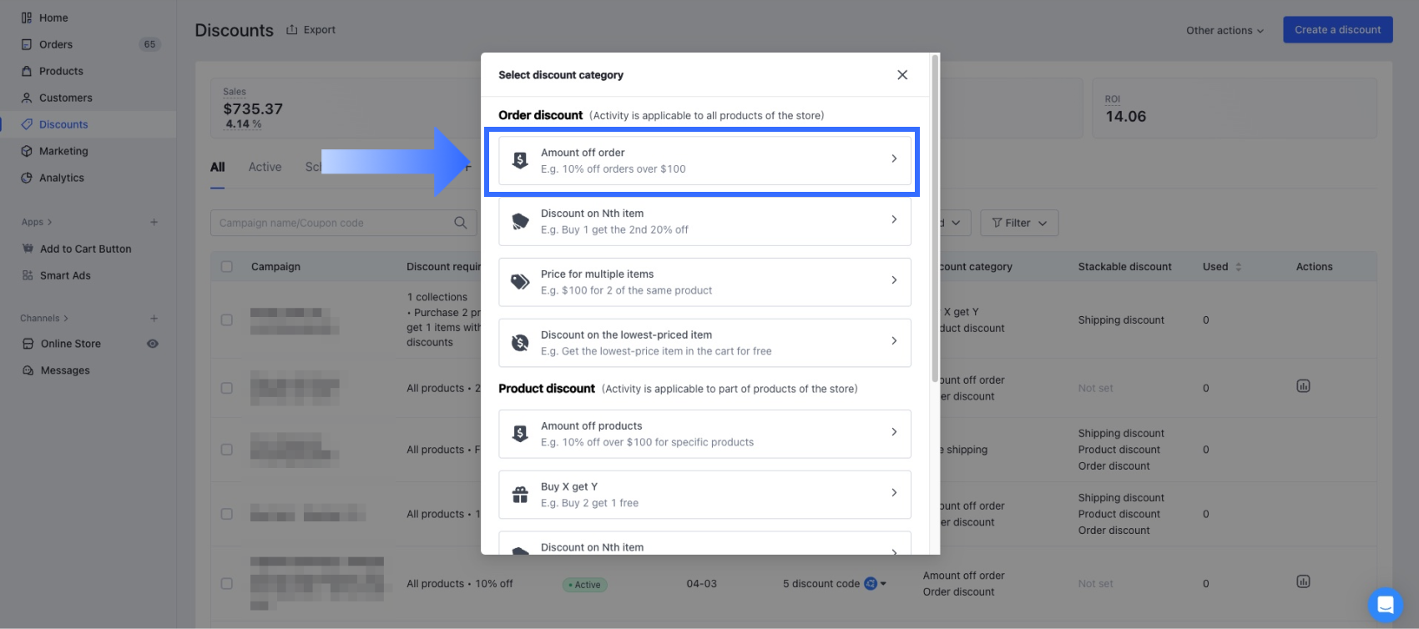Image resolution: width=1419 pixels, height=629 pixels.
Task: Tick the first campaign row checkbox
Action: (227, 320)
